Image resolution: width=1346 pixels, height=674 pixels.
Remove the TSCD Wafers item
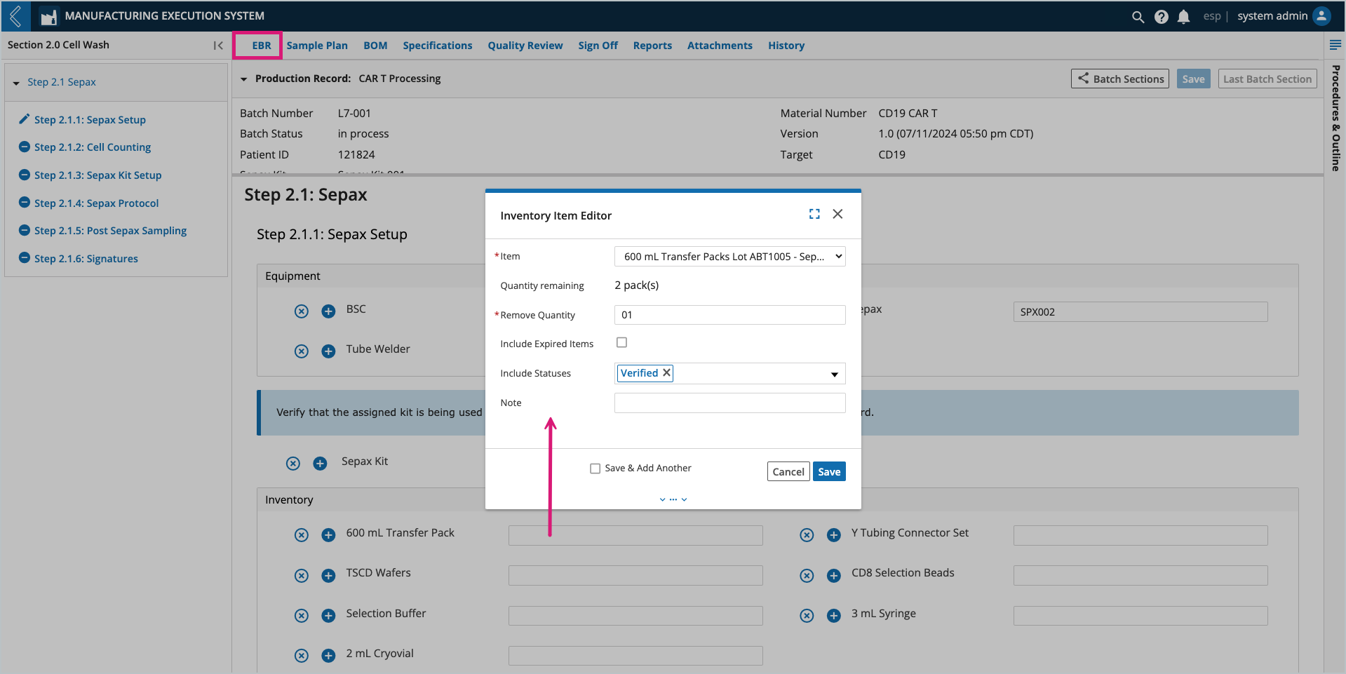tap(302, 576)
